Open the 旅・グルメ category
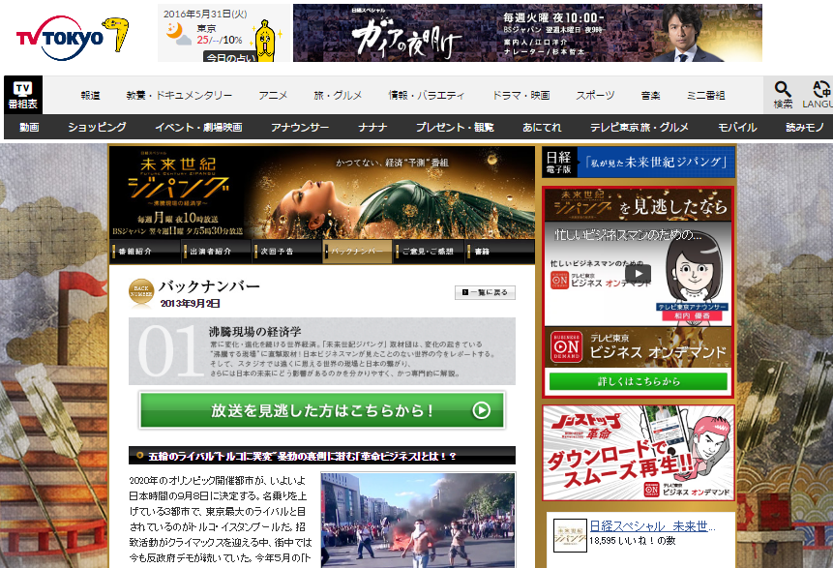This screenshot has height=568, width=833. [x=338, y=95]
